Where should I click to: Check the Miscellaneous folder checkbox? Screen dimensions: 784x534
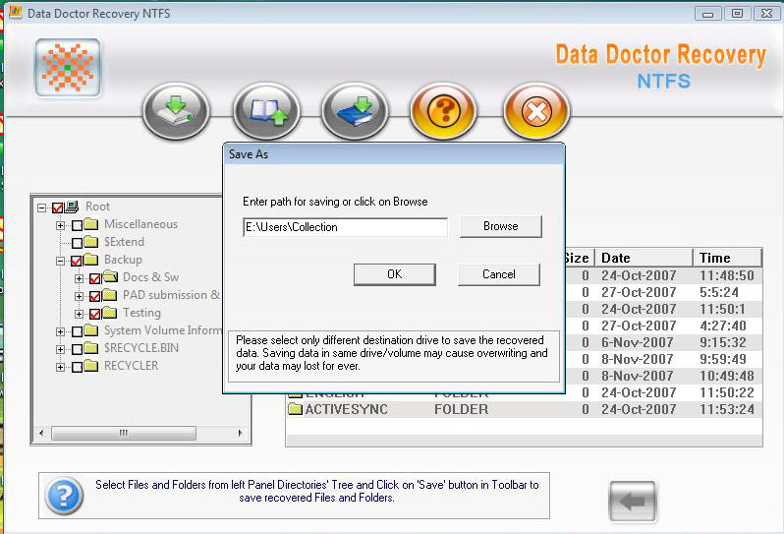coord(77,225)
